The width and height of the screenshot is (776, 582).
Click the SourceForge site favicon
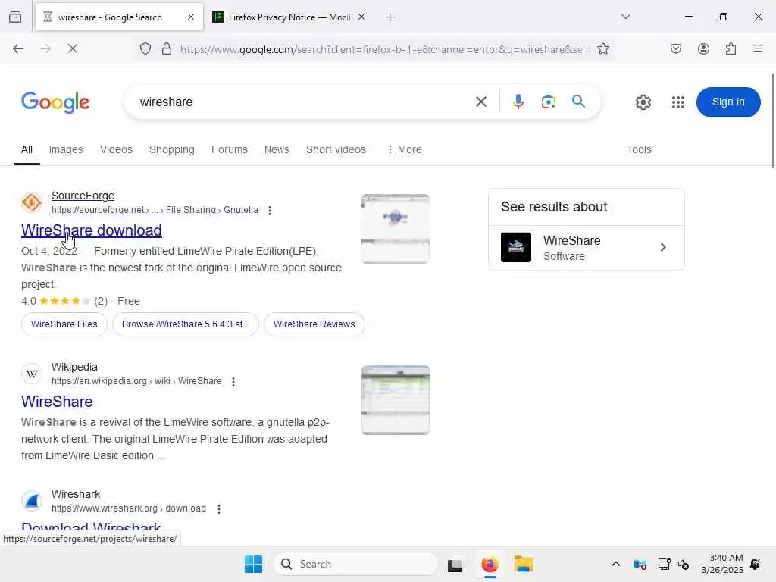(32, 202)
